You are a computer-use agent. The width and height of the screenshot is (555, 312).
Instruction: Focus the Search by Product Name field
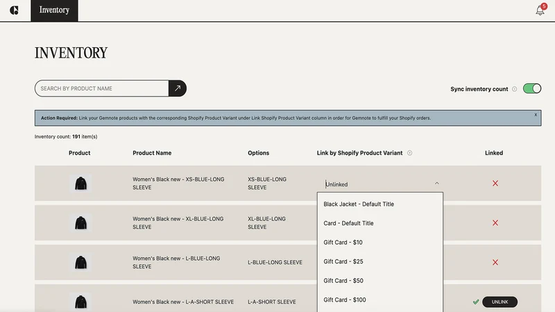tap(102, 88)
